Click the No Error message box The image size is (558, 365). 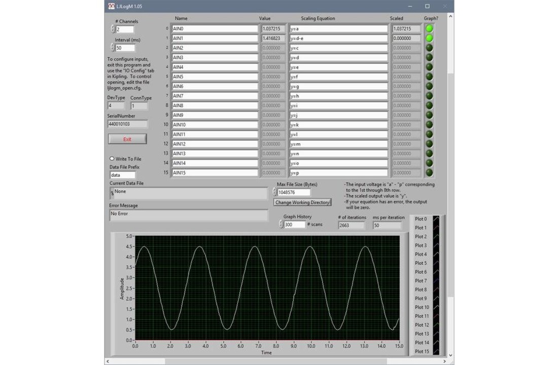pos(189,215)
